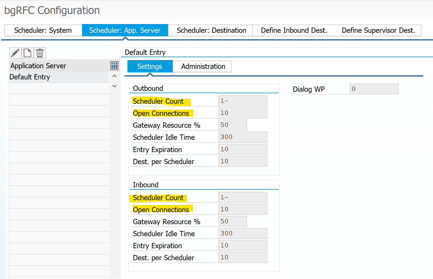Screen dimensions: 433x279
Task: Click the pencil edit icon
Action: (x=15, y=53)
